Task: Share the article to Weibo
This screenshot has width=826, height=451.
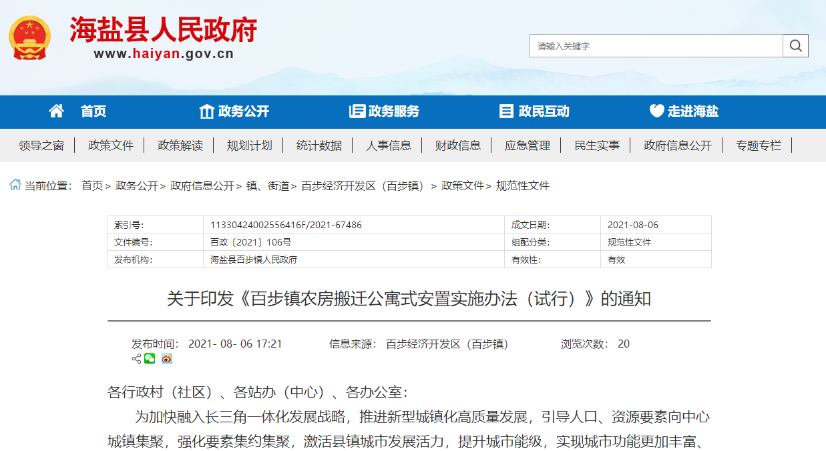Action: pos(167,358)
